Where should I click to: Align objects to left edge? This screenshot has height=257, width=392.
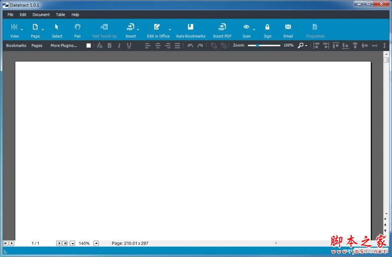click(317, 46)
